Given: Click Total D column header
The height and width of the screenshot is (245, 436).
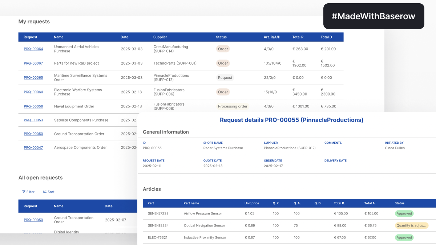Looking at the screenshot, I should 326,37.
